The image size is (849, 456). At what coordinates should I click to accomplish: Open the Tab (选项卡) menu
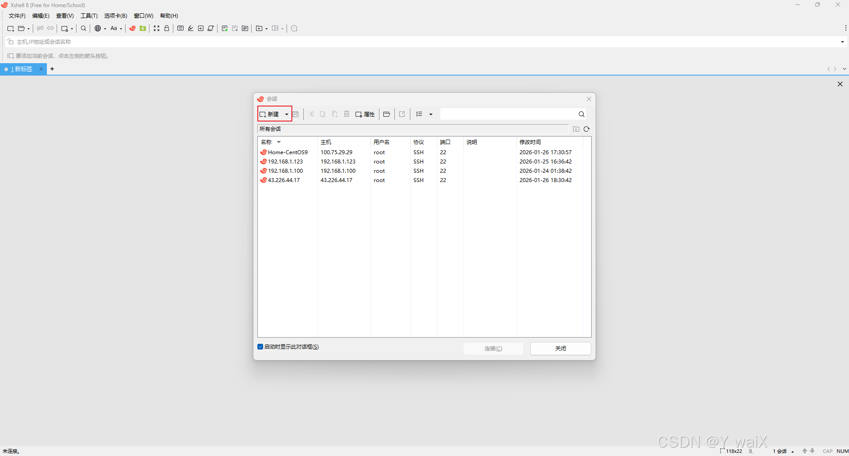[116, 16]
